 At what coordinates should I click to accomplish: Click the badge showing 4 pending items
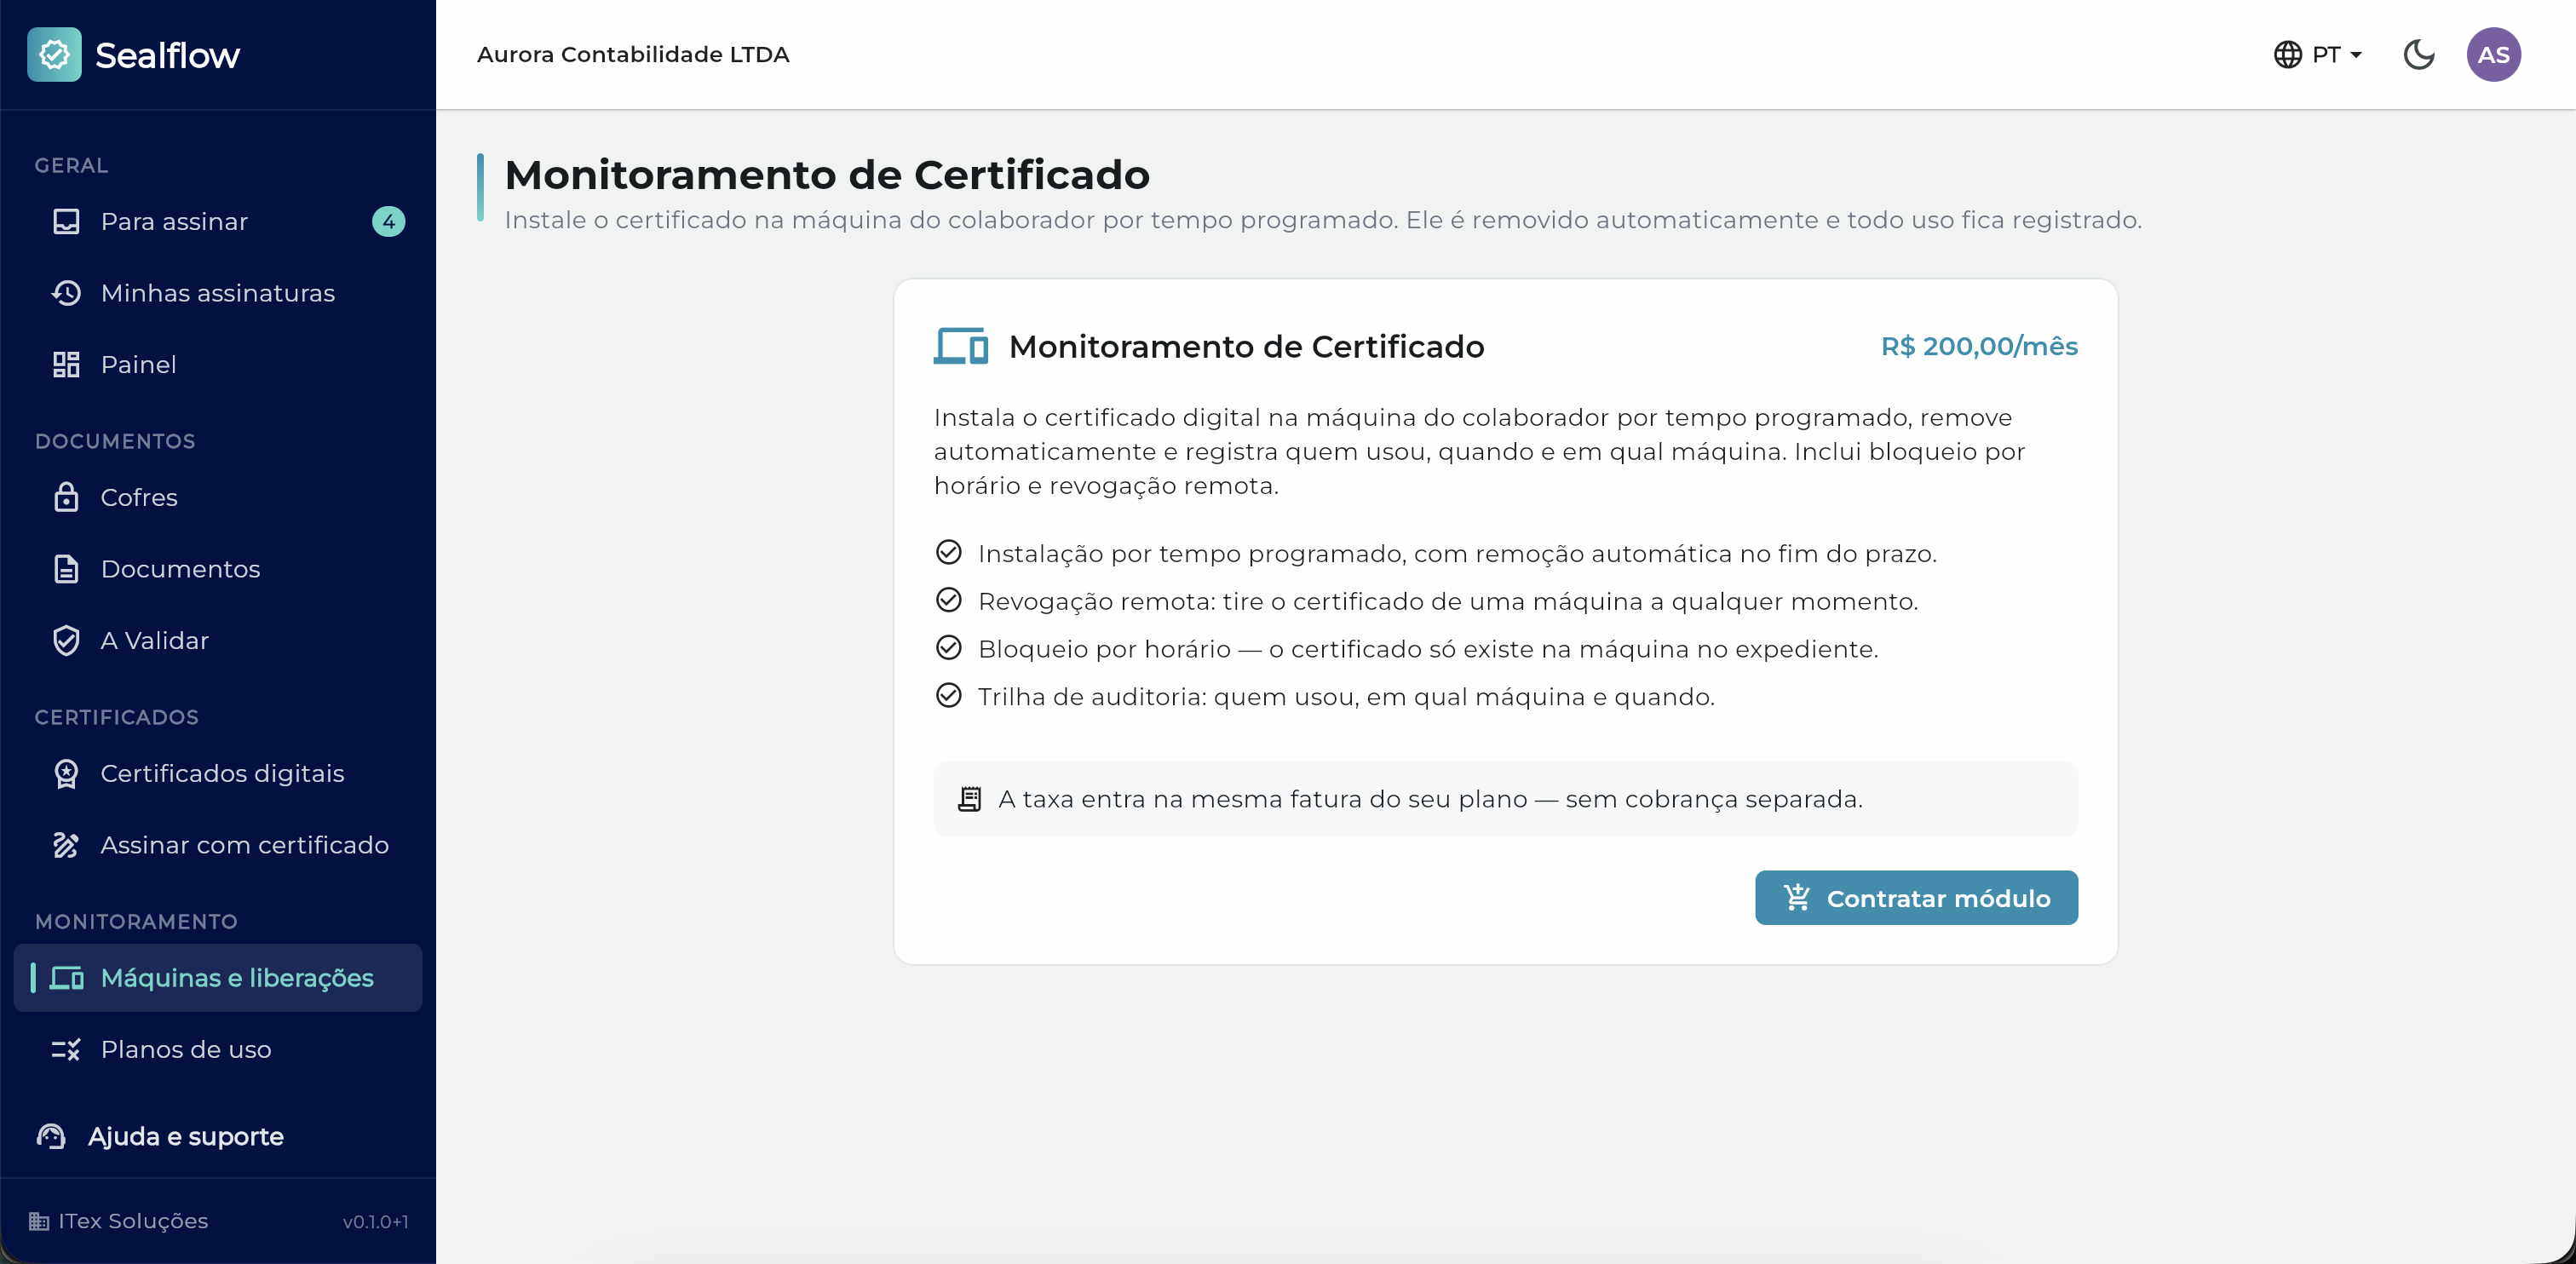coord(388,221)
